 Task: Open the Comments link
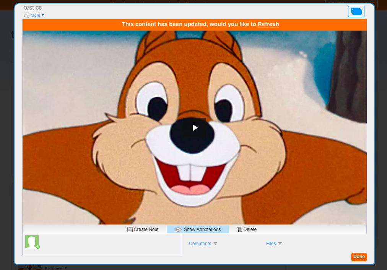pos(200,244)
